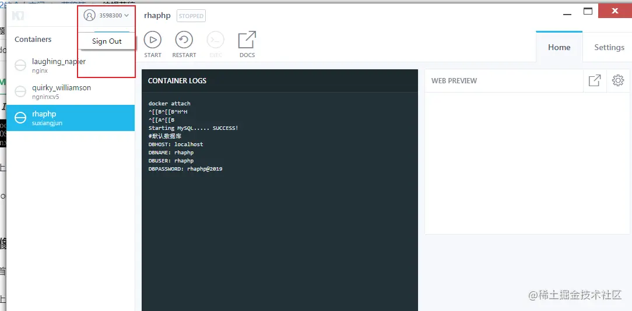The height and width of the screenshot is (311, 632).
Task: Click log line 'DBHOST: localhost'
Action: tap(175, 144)
